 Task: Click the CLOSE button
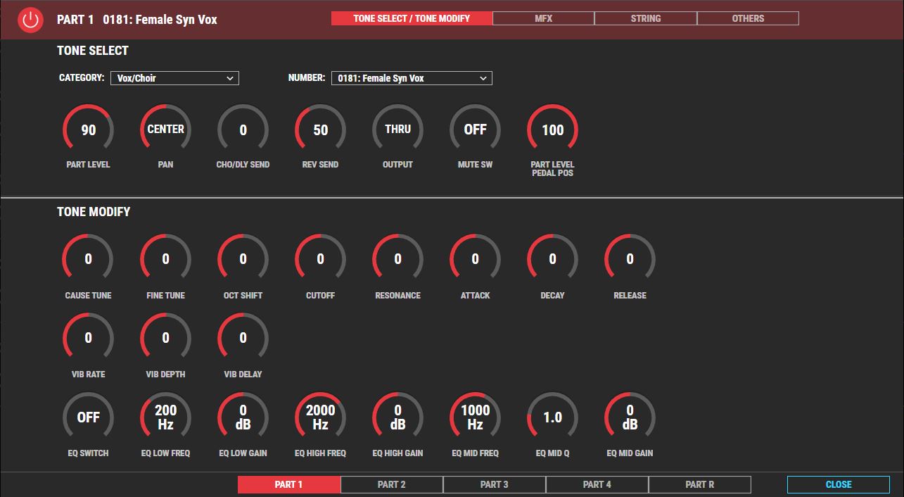click(838, 484)
